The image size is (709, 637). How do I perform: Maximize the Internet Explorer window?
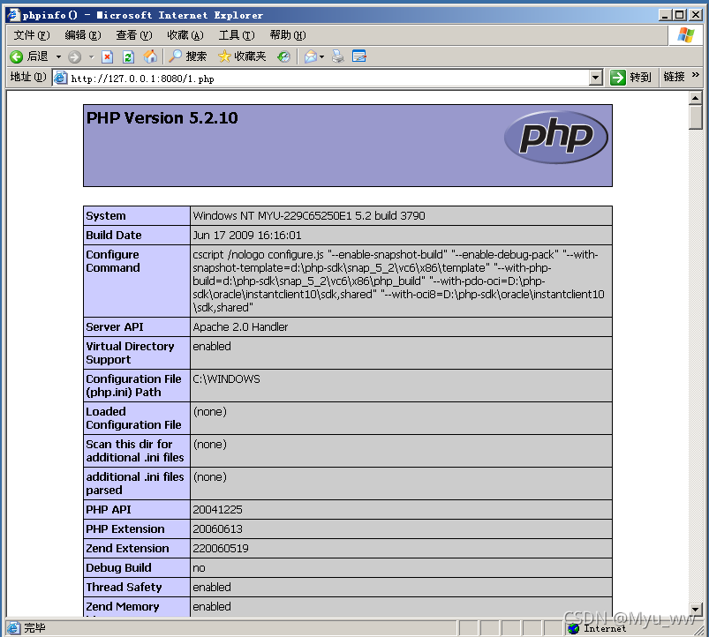coord(680,15)
